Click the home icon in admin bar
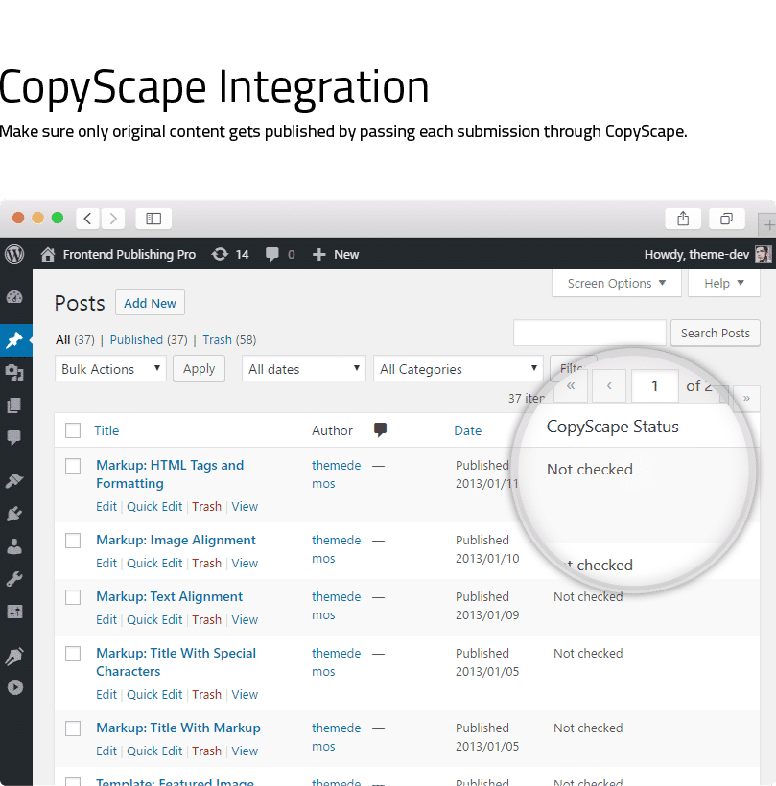This screenshot has height=786, width=776. pyautogui.click(x=48, y=255)
